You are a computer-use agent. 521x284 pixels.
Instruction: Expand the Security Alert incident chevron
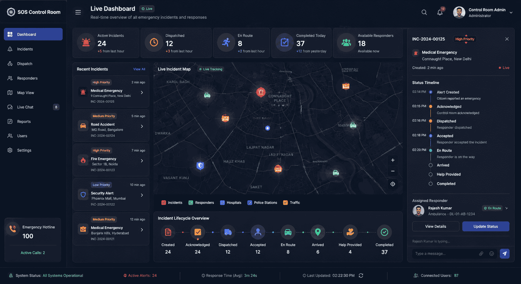(x=142, y=195)
